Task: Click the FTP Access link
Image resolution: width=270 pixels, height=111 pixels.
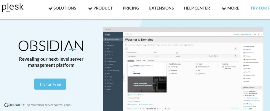Action: click(x=172, y=74)
